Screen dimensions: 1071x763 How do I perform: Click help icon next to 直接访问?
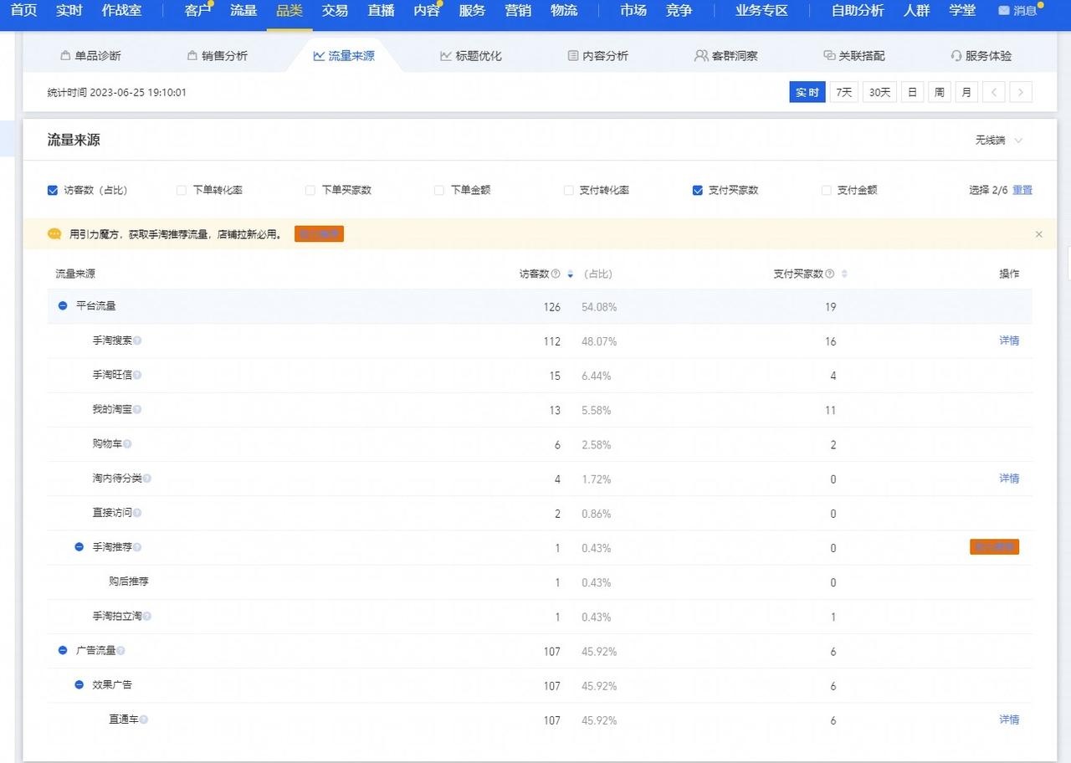coord(137,513)
